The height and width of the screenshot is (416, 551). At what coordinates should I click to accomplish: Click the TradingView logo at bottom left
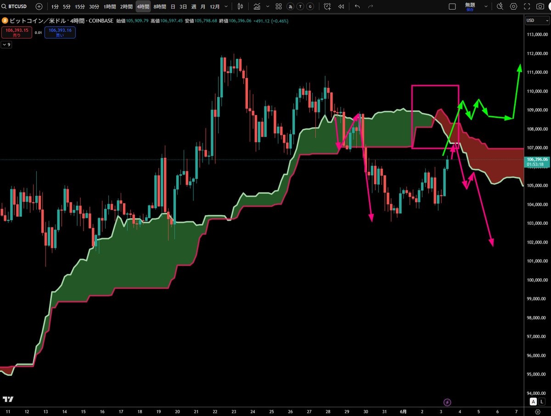[x=7, y=399]
